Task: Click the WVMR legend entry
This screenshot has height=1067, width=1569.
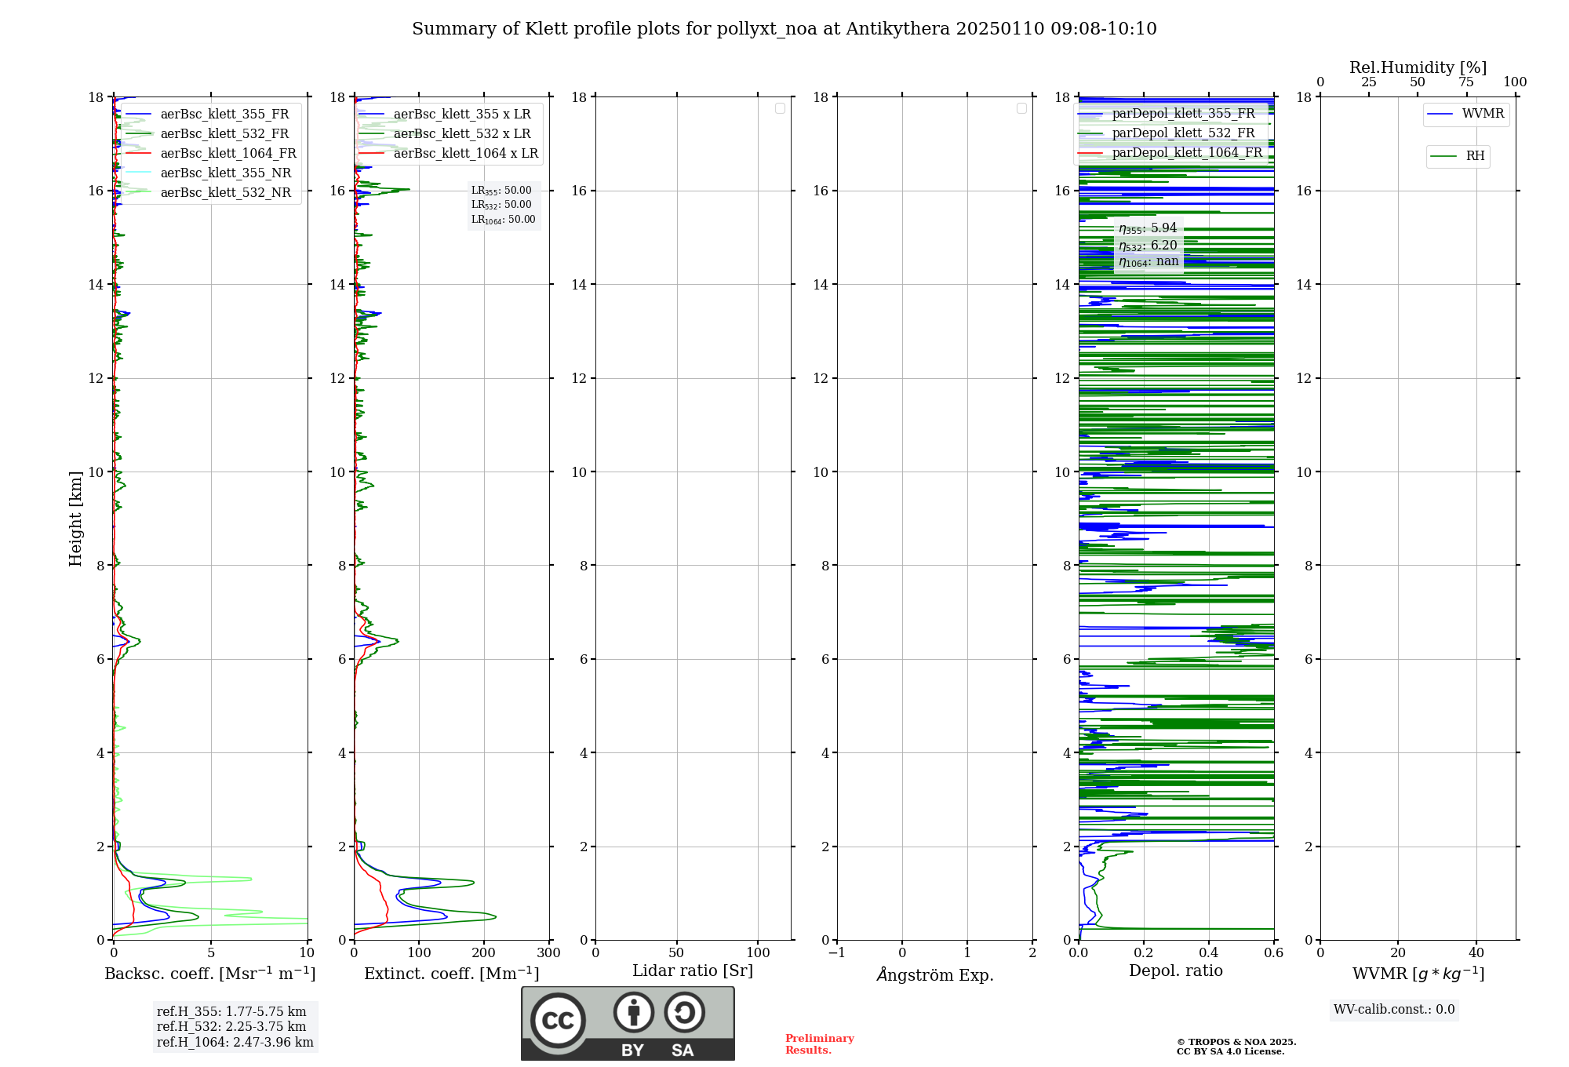Action: (x=1466, y=114)
